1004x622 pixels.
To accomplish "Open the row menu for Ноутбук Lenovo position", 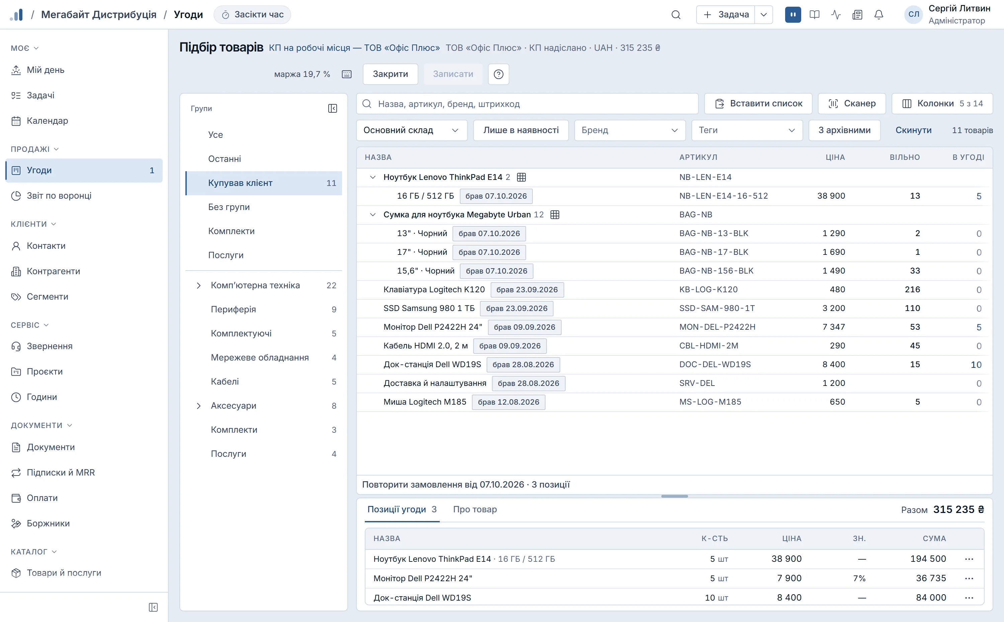I will point(969,559).
